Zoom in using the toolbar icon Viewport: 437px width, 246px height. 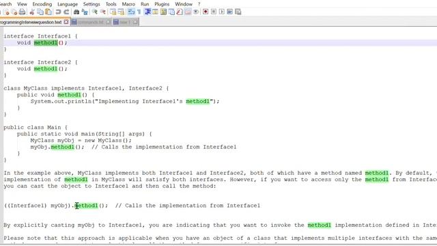[x=95, y=12]
